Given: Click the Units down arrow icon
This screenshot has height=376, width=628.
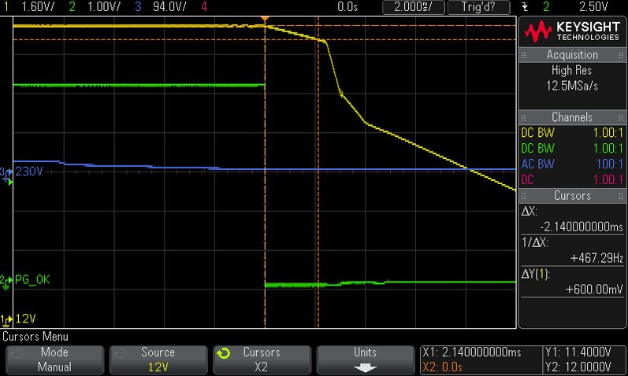Looking at the screenshot, I should [366, 367].
